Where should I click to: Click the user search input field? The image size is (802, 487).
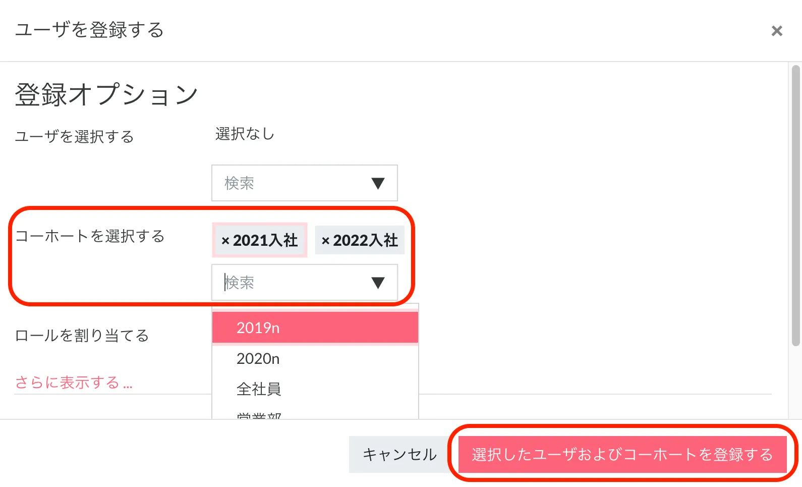pyautogui.click(x=293, y=183)
